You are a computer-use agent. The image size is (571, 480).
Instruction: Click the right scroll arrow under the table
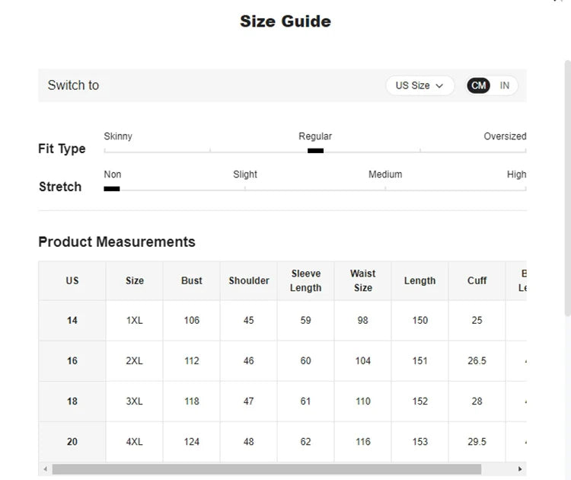click(x=520, y=469)
